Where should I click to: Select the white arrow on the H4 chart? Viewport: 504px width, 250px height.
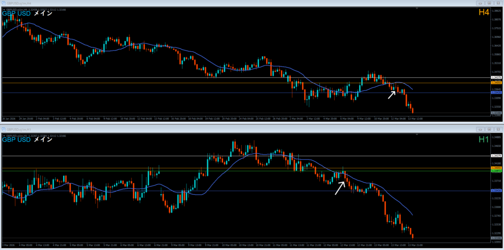[391, 94]
